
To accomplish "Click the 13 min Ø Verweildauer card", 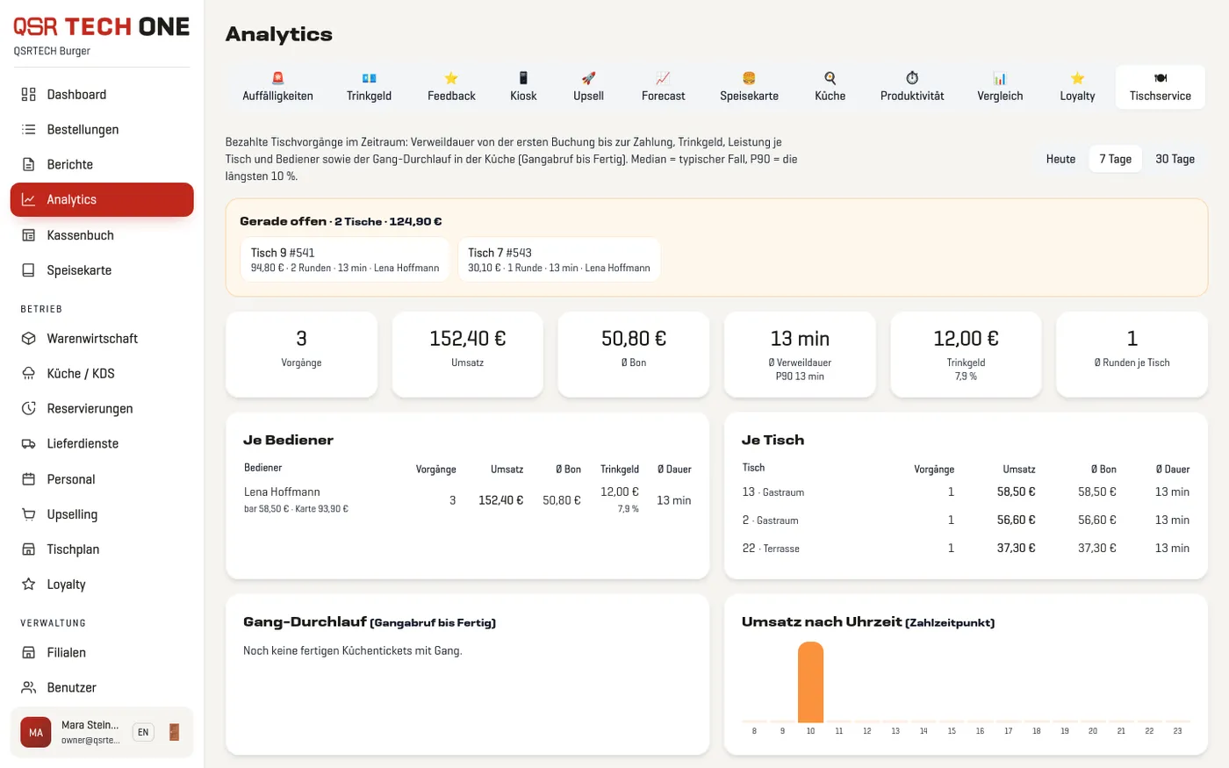I will 800,355.
